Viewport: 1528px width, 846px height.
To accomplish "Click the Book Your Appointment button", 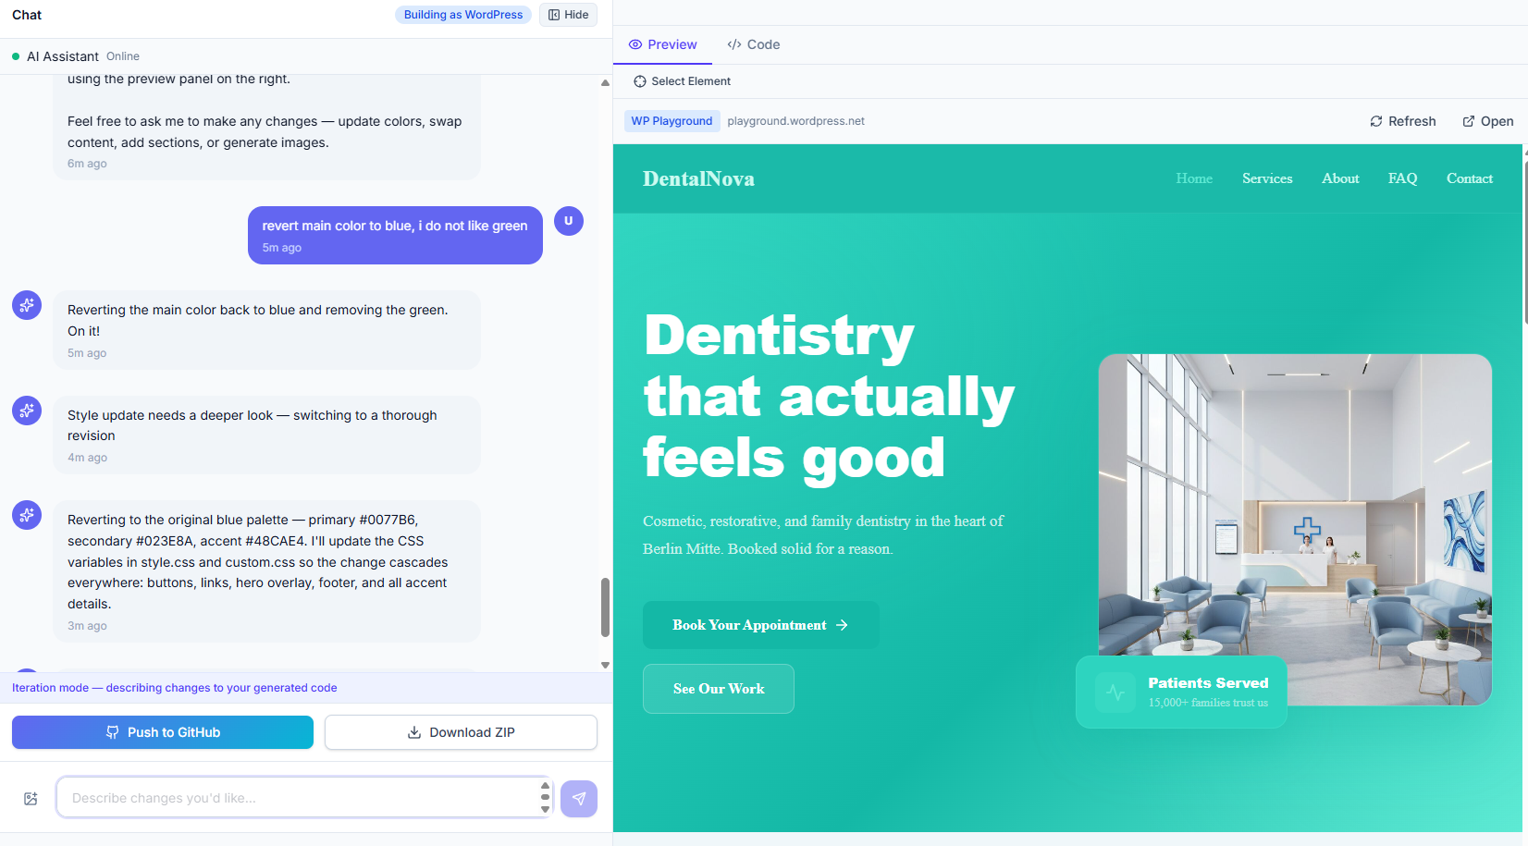I will tap(760, 625).
